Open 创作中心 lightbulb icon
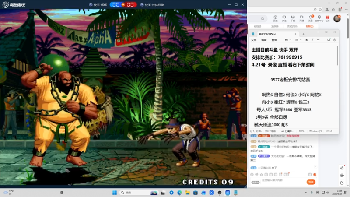350x197 pixels. 319,18
